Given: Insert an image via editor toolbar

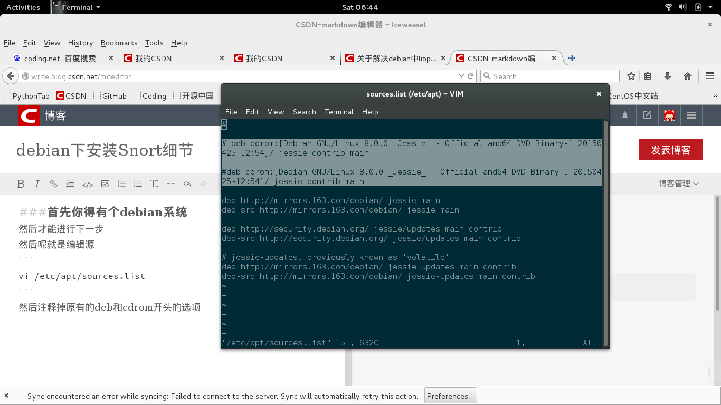Looking at the screenshot, I should click(x=106, y=184).
